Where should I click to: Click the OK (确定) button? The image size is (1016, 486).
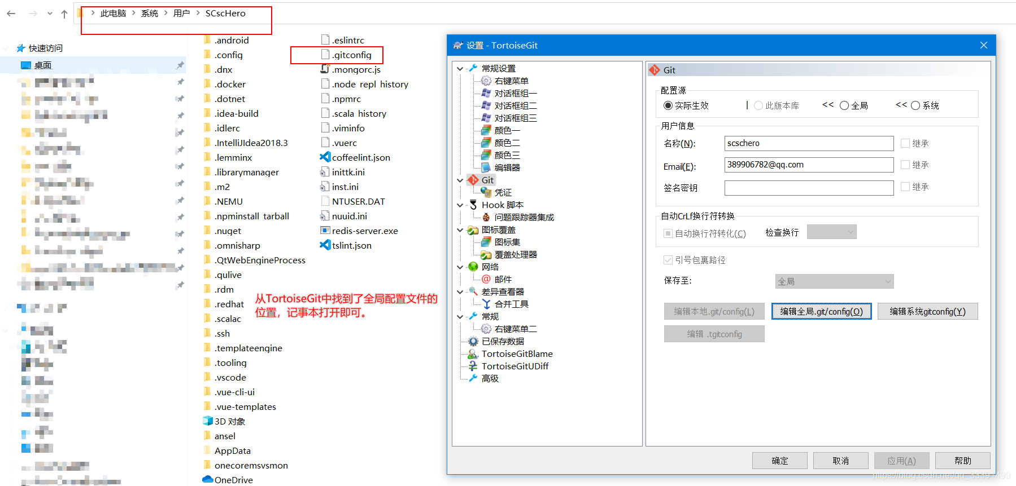click(x=779, y=461)
